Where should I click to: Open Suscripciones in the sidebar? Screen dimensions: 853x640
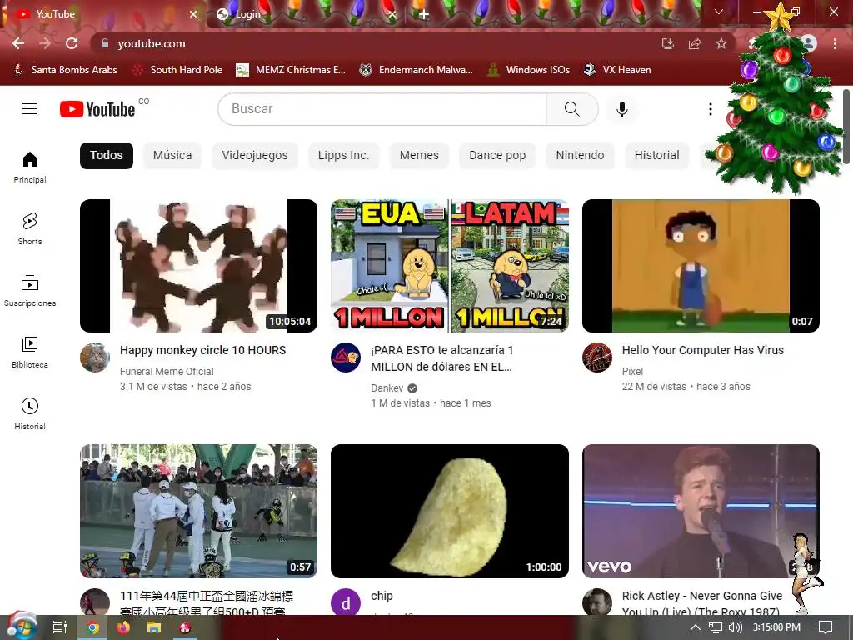coord(30,291)
